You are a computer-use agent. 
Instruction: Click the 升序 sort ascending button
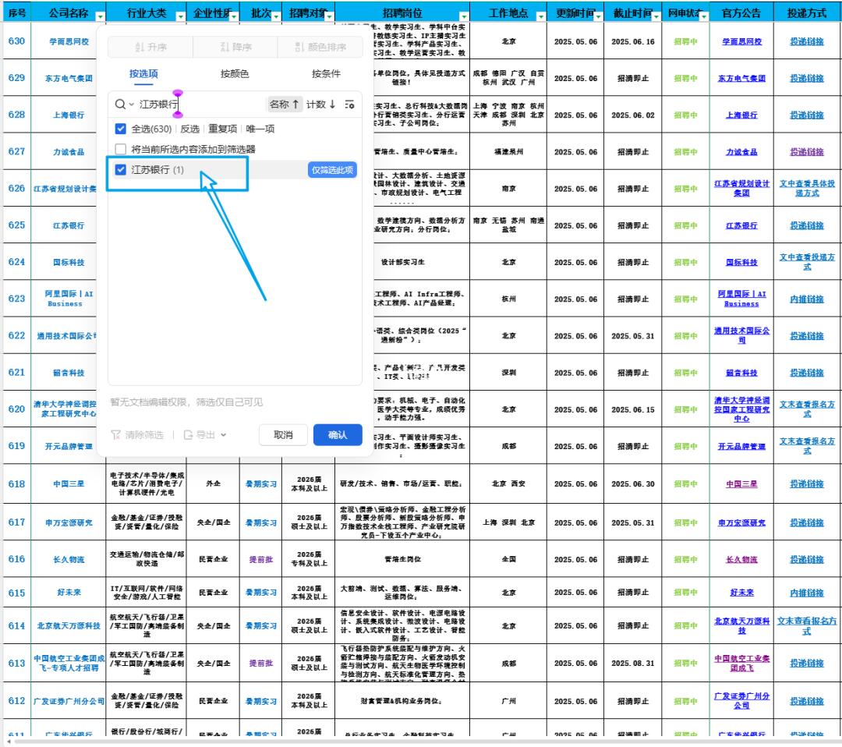150,48
